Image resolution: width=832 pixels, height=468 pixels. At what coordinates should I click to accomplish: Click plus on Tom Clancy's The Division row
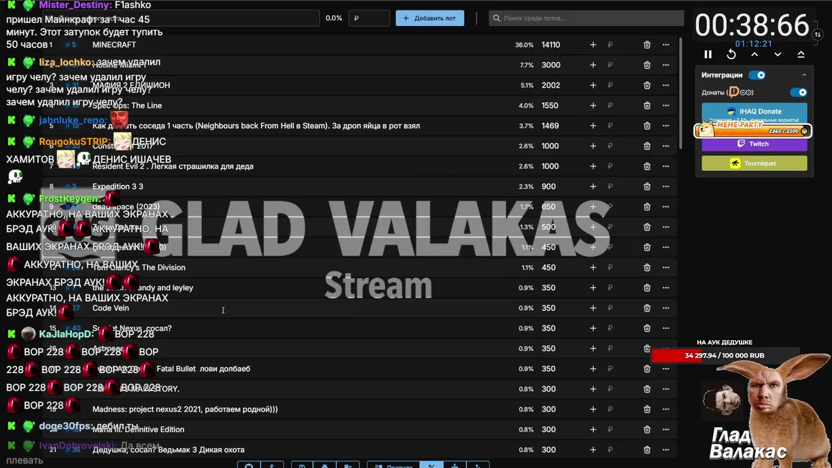coord(593,267)
